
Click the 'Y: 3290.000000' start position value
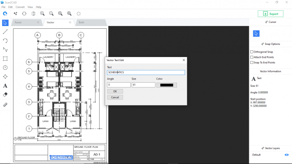pyautogui.click(x=258, y=106)
